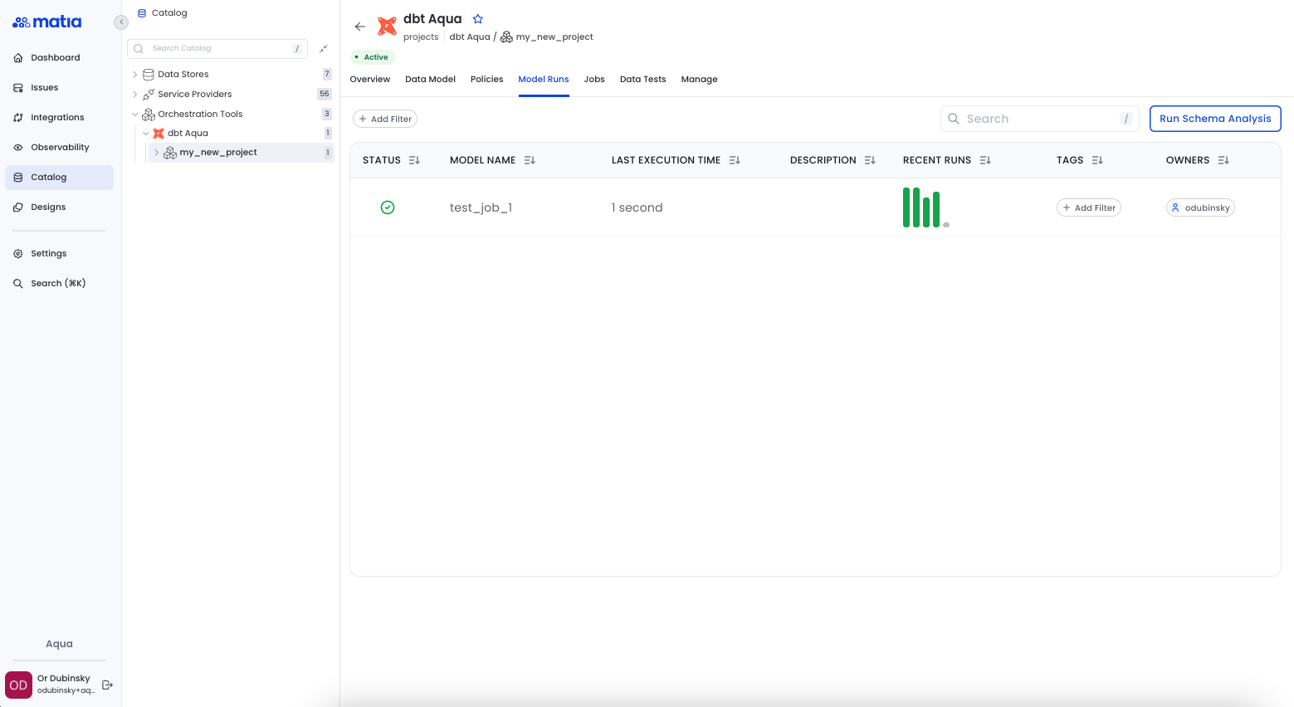Collapse the sidebar with the chevron button
This screenshot has height=707, width=1294.
(x=121, y=22)
